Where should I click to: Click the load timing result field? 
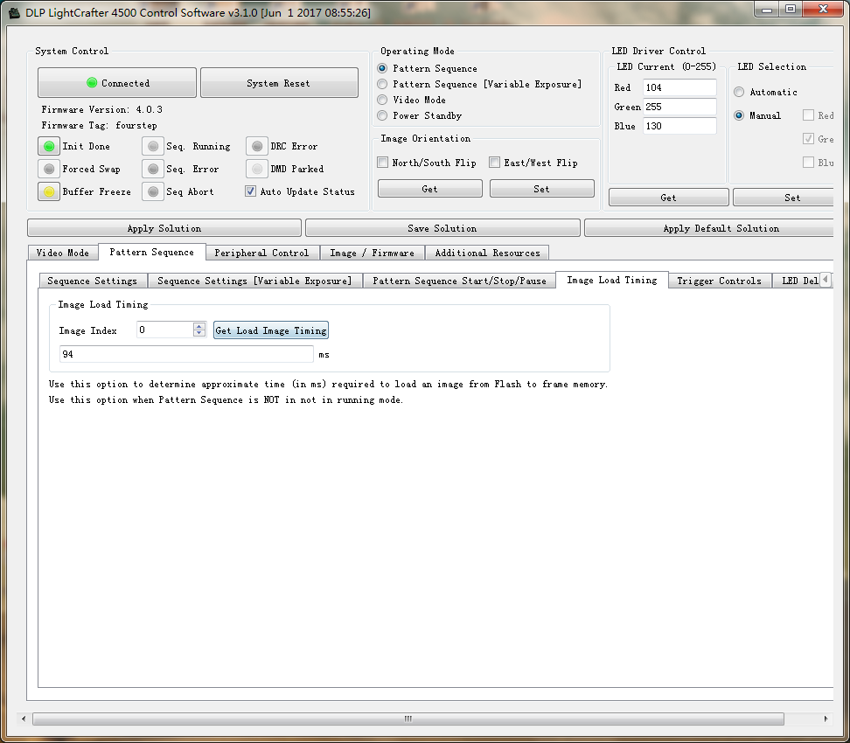[186, 354]
